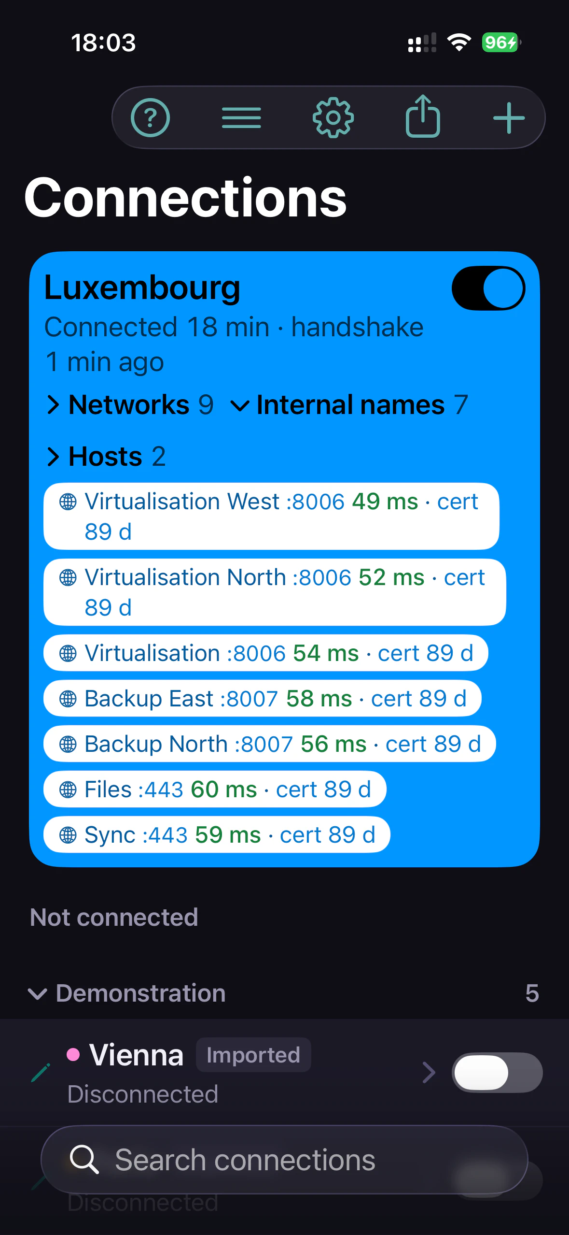Tap the Wi-Fi status bar icon

(459, 43)
